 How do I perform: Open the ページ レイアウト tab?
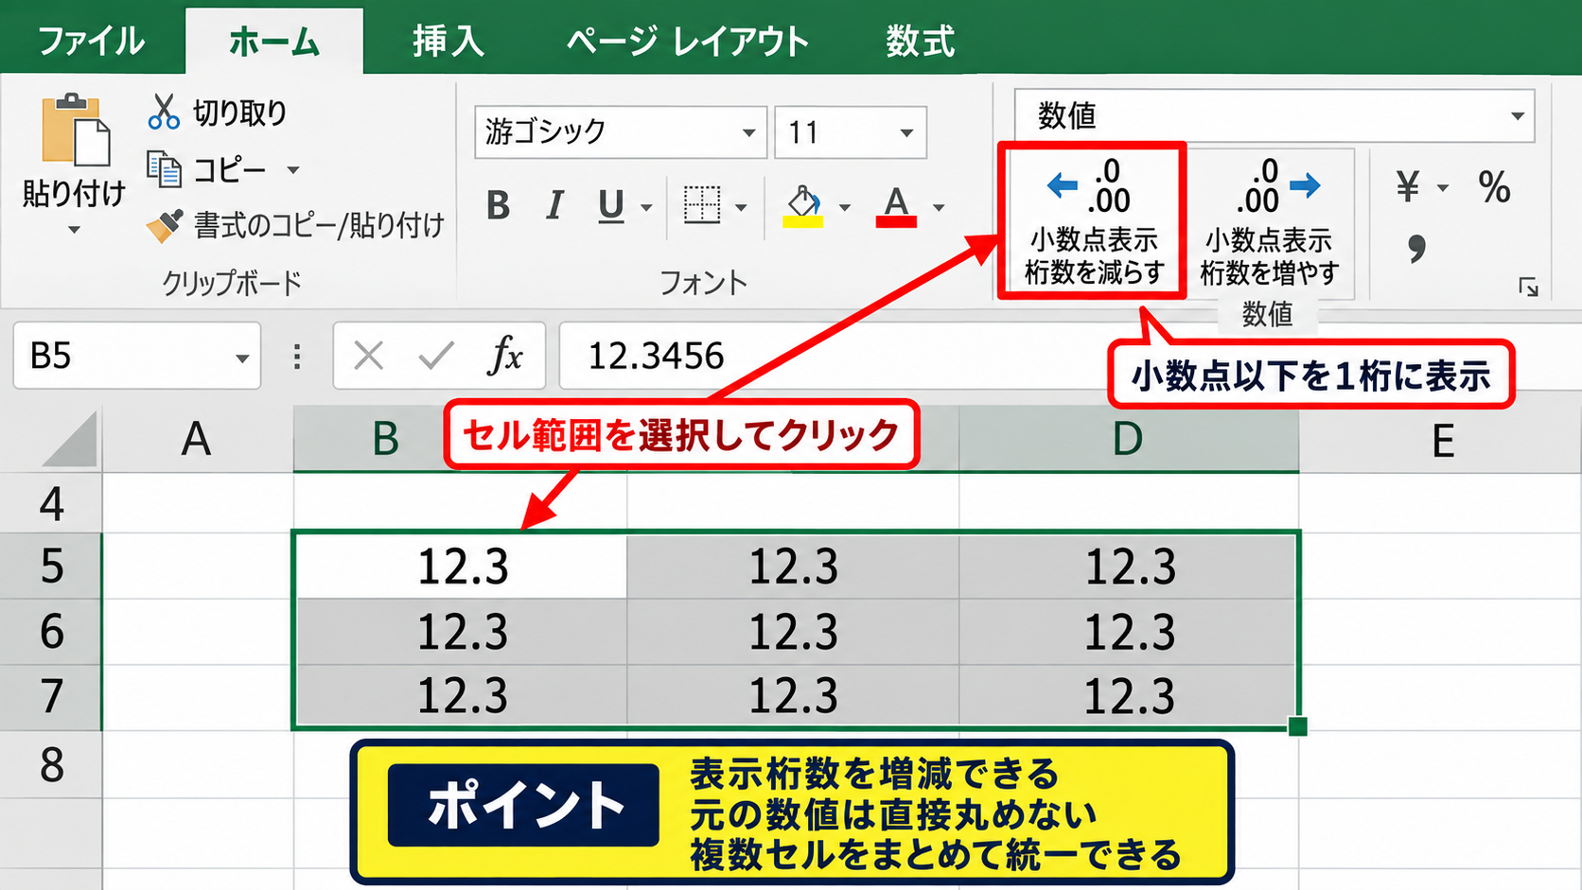(x=688, y=42)
